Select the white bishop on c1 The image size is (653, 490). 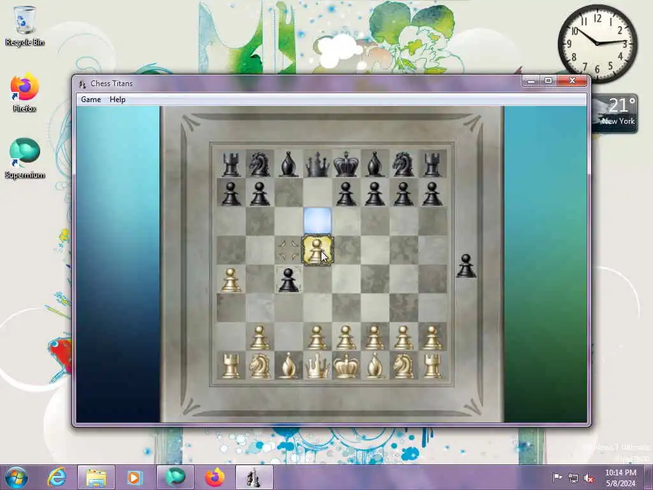coord(289,366)
